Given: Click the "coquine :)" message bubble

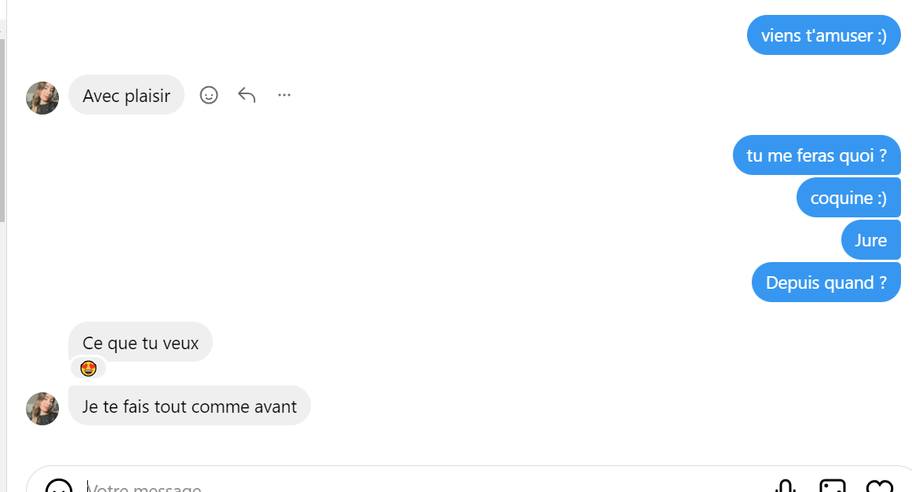Looking at the screenshot, I should click(x=848, y=198).
